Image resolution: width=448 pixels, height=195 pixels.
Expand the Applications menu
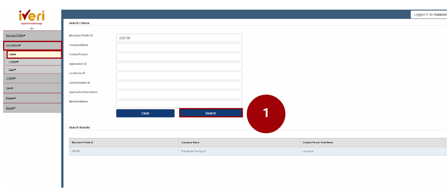pyautogui.click(x=13, y=45)
